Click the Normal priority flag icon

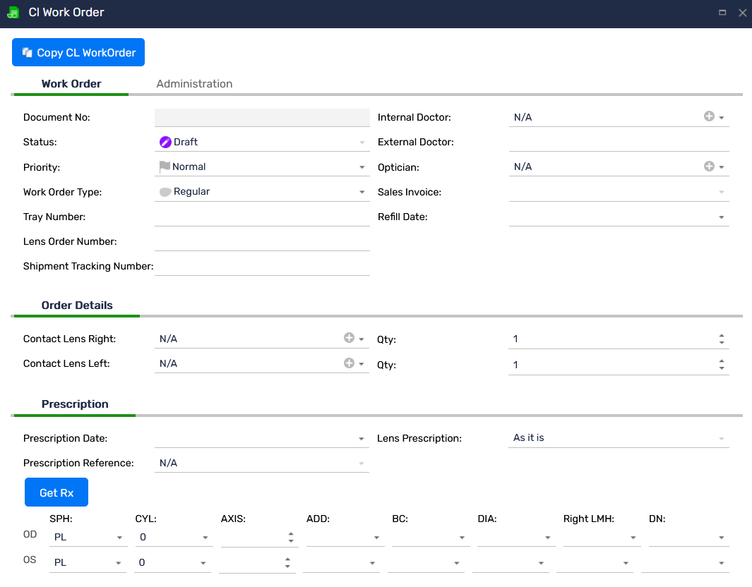click(x=165, y=167)
